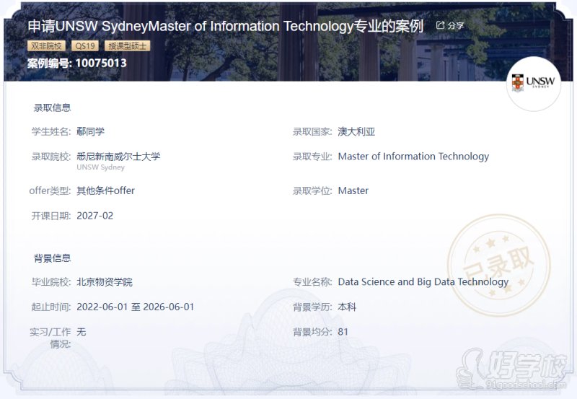This screenshot has height=399, width=577.
Task: Click education level 本科
Action: [x=347, y=307]
